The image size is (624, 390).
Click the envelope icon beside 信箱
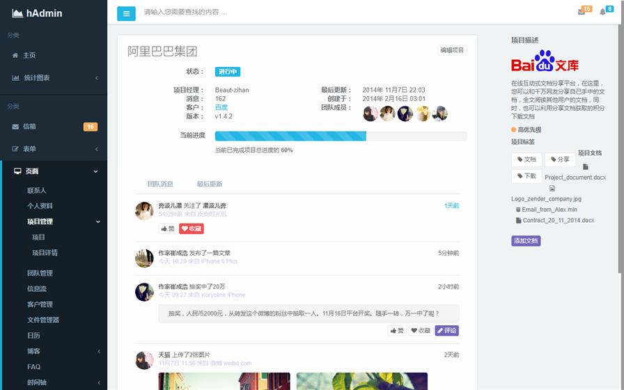(15, 127)
